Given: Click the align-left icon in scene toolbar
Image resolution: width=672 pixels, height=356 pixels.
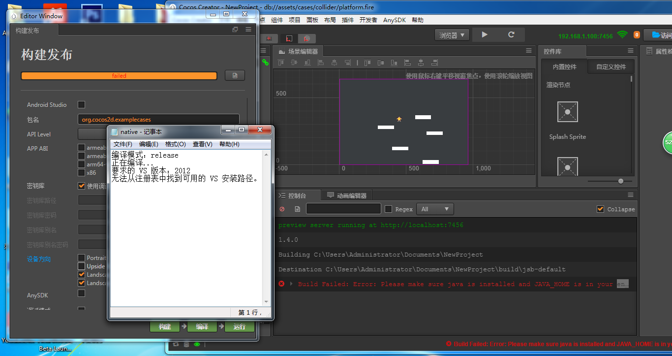Looking at the screenshot, I should (x=321, y=63).
